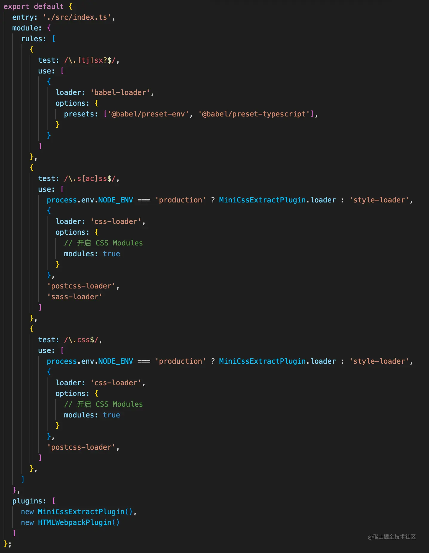Click 'new HTMLWebpackPlugin()' call

[70, 523]
